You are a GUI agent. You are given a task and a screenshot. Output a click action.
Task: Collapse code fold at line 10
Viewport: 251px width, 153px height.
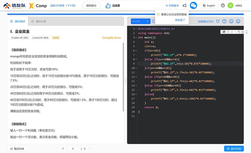click(x=136, y=68)
